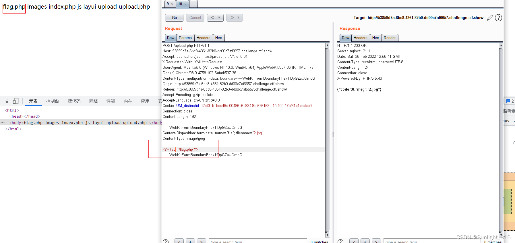
Task: Focus request search term field
Action: coord(258,241)
